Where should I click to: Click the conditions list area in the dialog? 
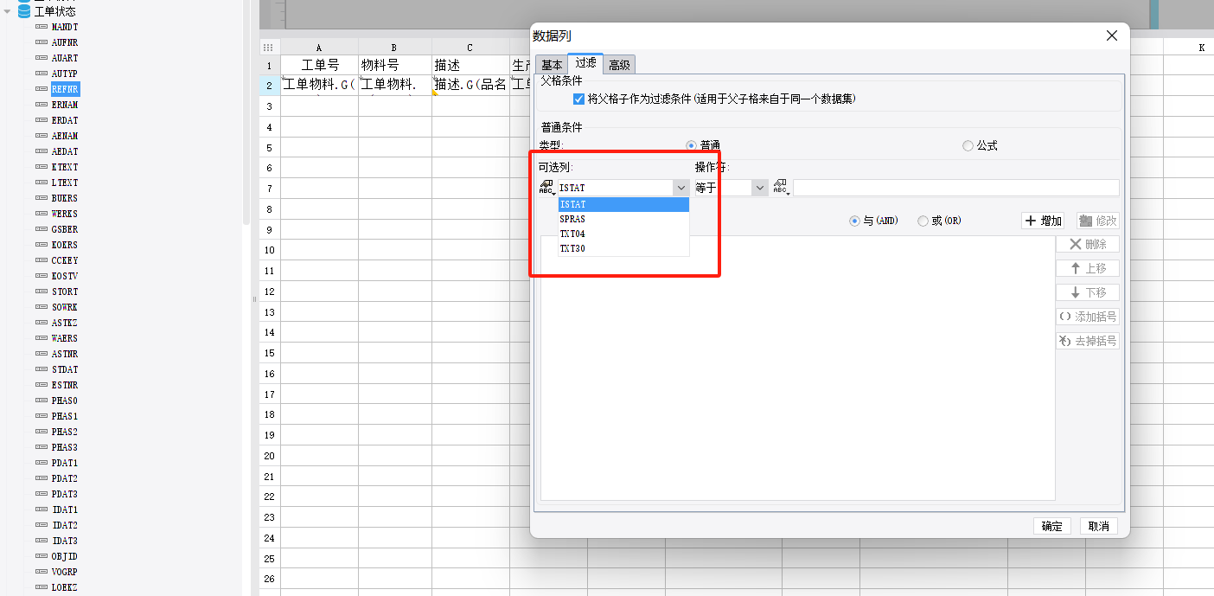[x=798, y=368]
